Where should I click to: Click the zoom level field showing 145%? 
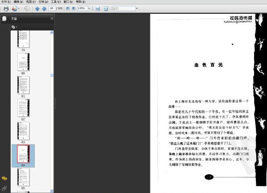83,8
